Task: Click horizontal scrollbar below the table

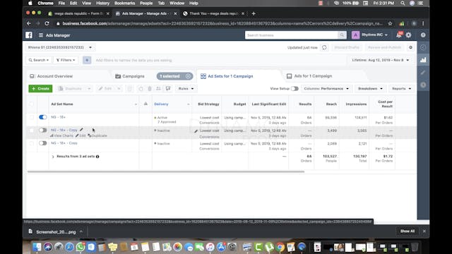Action: coord(166,171)
